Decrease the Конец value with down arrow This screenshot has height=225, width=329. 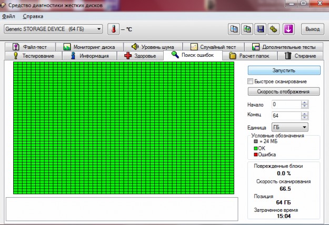click(304, 117)
